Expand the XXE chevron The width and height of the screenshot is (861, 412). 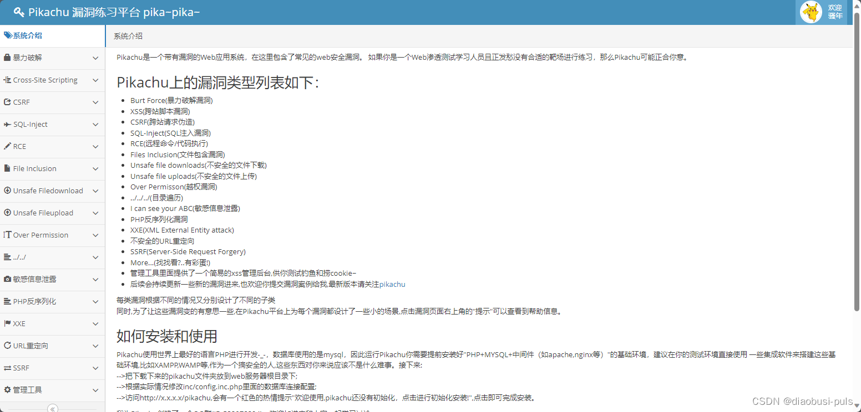pyautogui.click(x=95, y=324)
